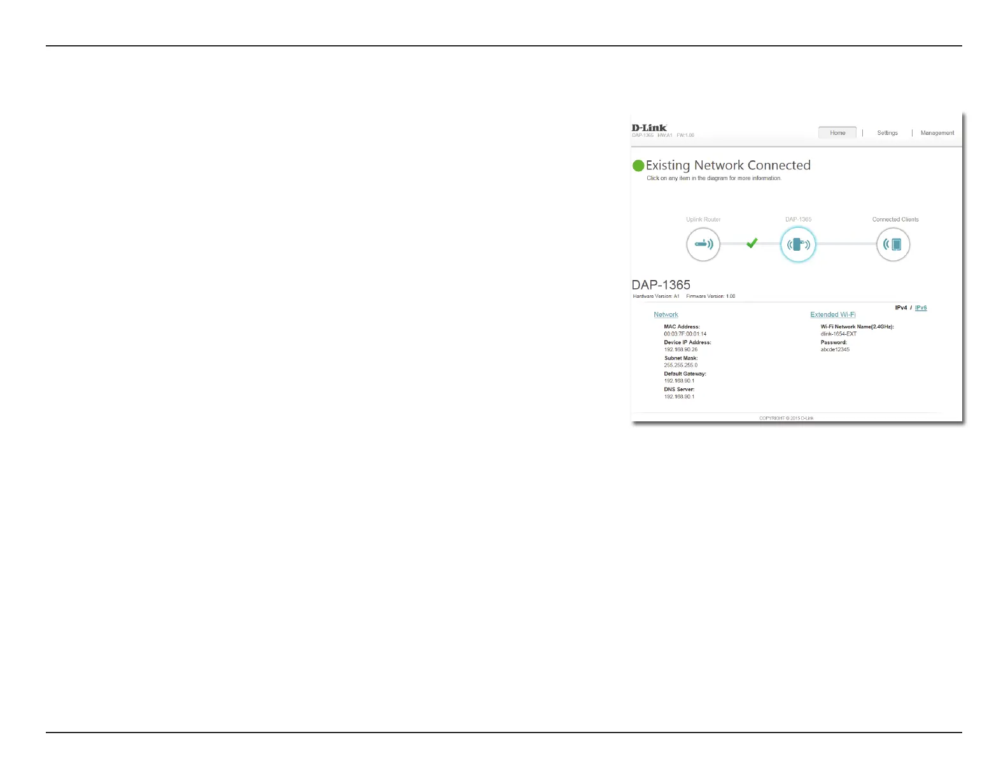
Task: Select the DAP-1365 extender icon in diagram
Action: click(x=798, y=244)
